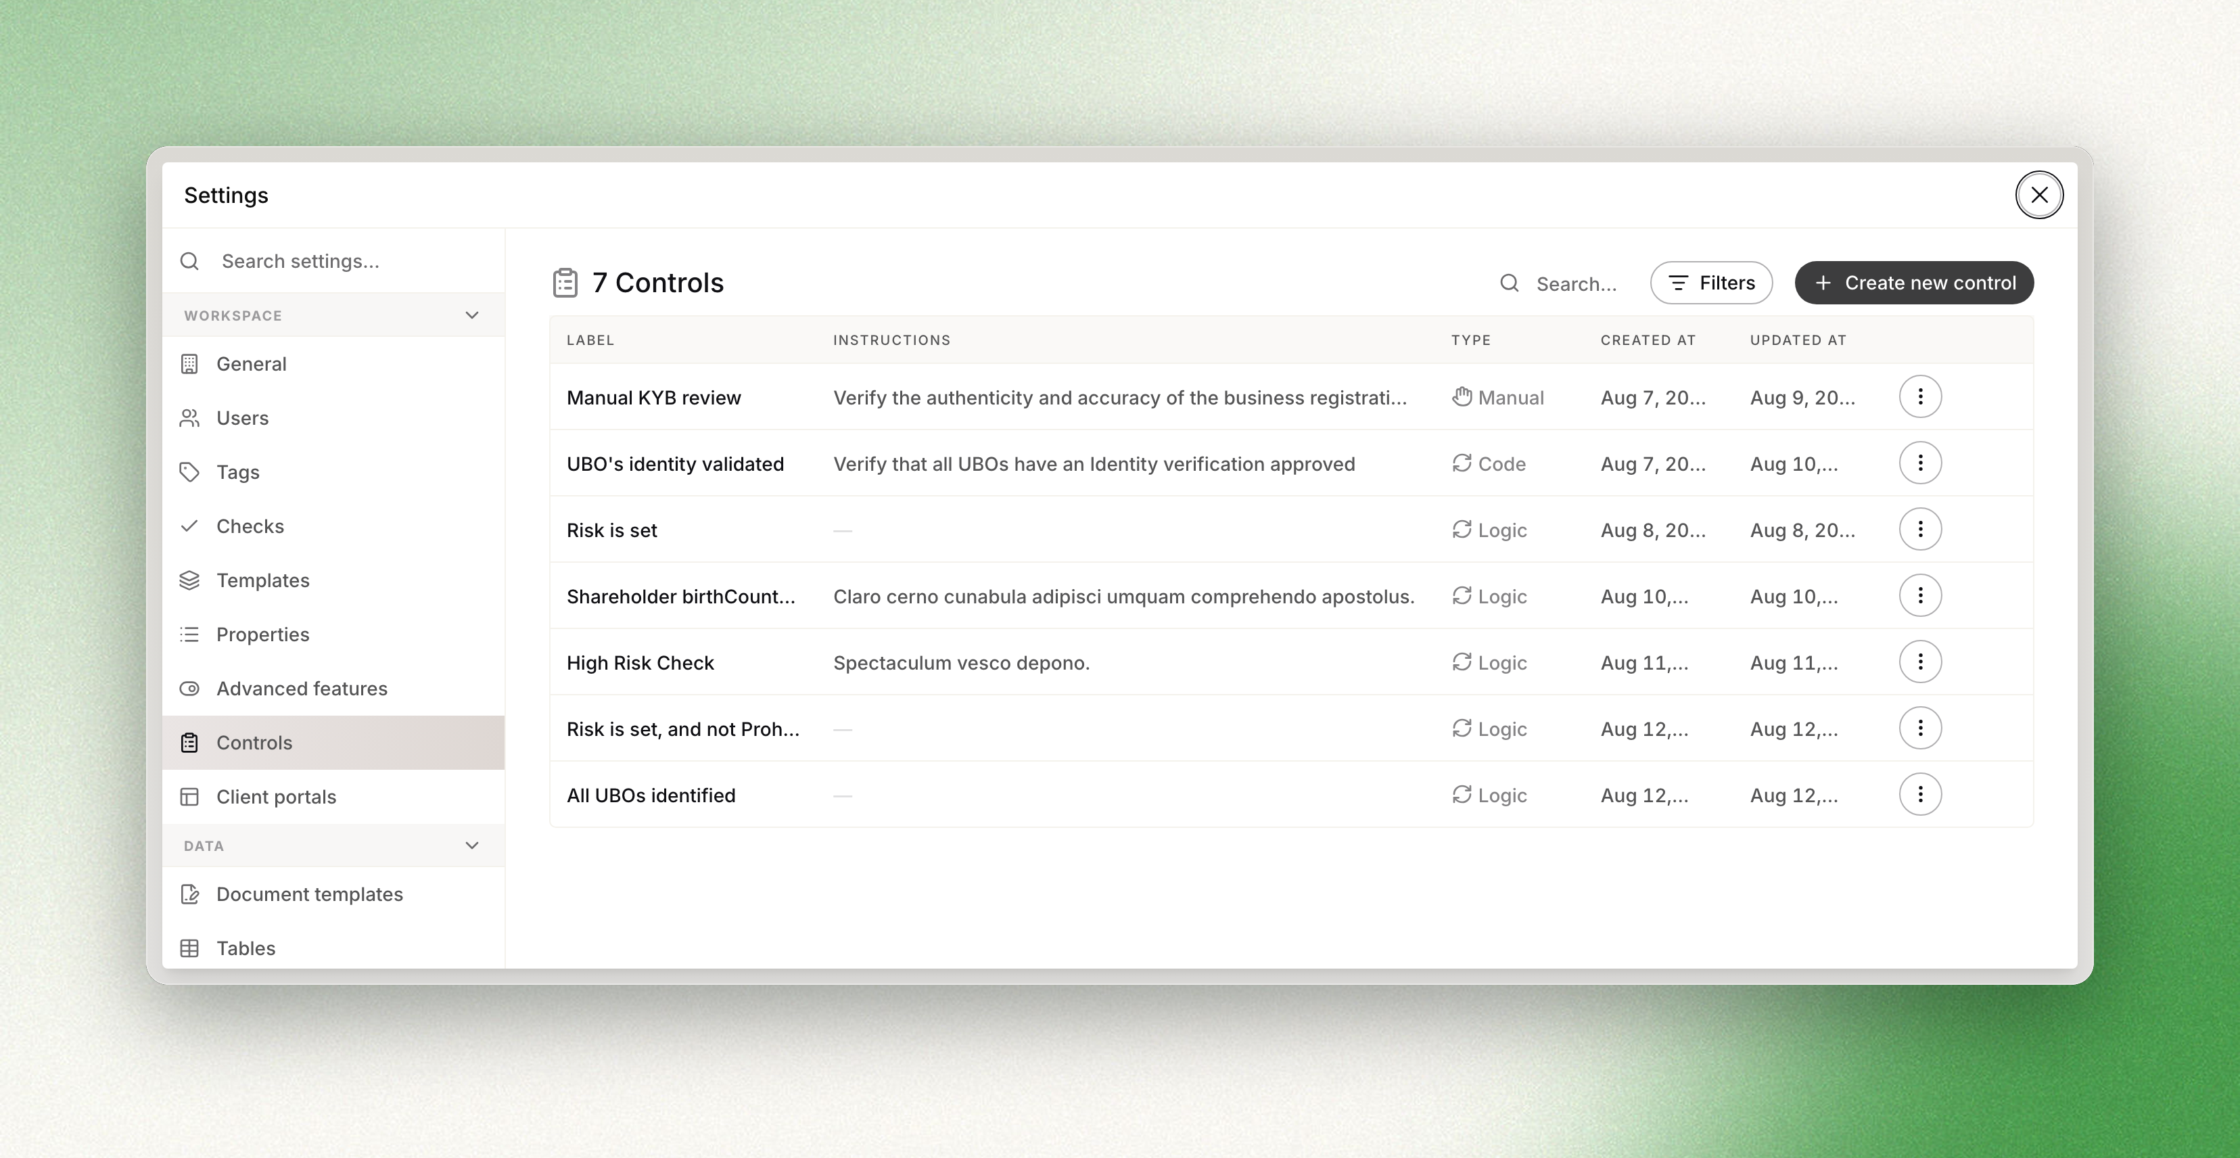Click the Document templates icon
This screenshot has width=2240, height=1158.
tap(189, 894)
